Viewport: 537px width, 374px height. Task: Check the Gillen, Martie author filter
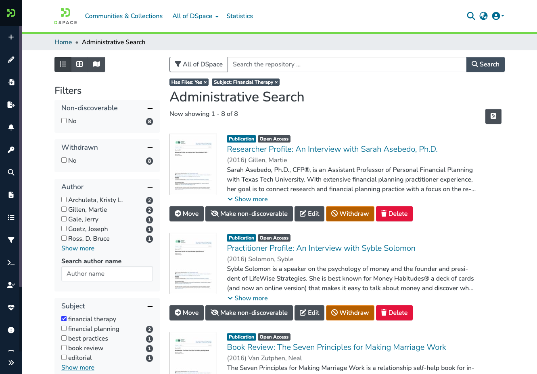pyautogui.click(x=64, y=209)
